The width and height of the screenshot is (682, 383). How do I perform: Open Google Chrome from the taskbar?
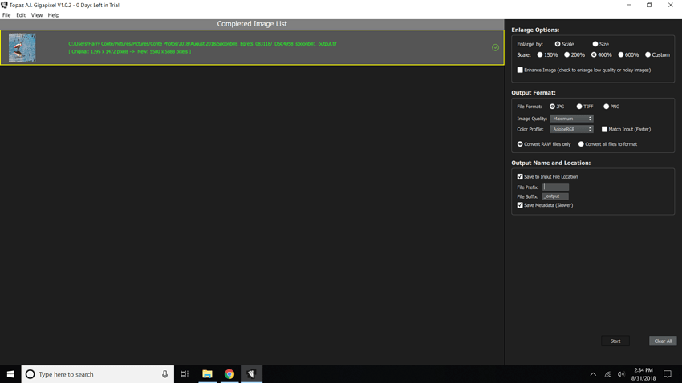229,374
